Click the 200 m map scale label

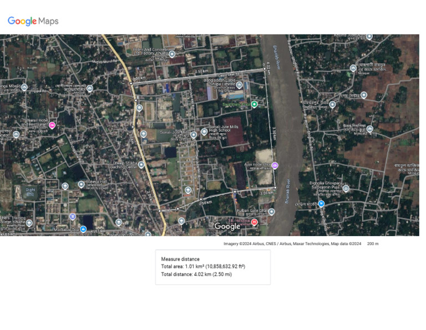(373, 243)
